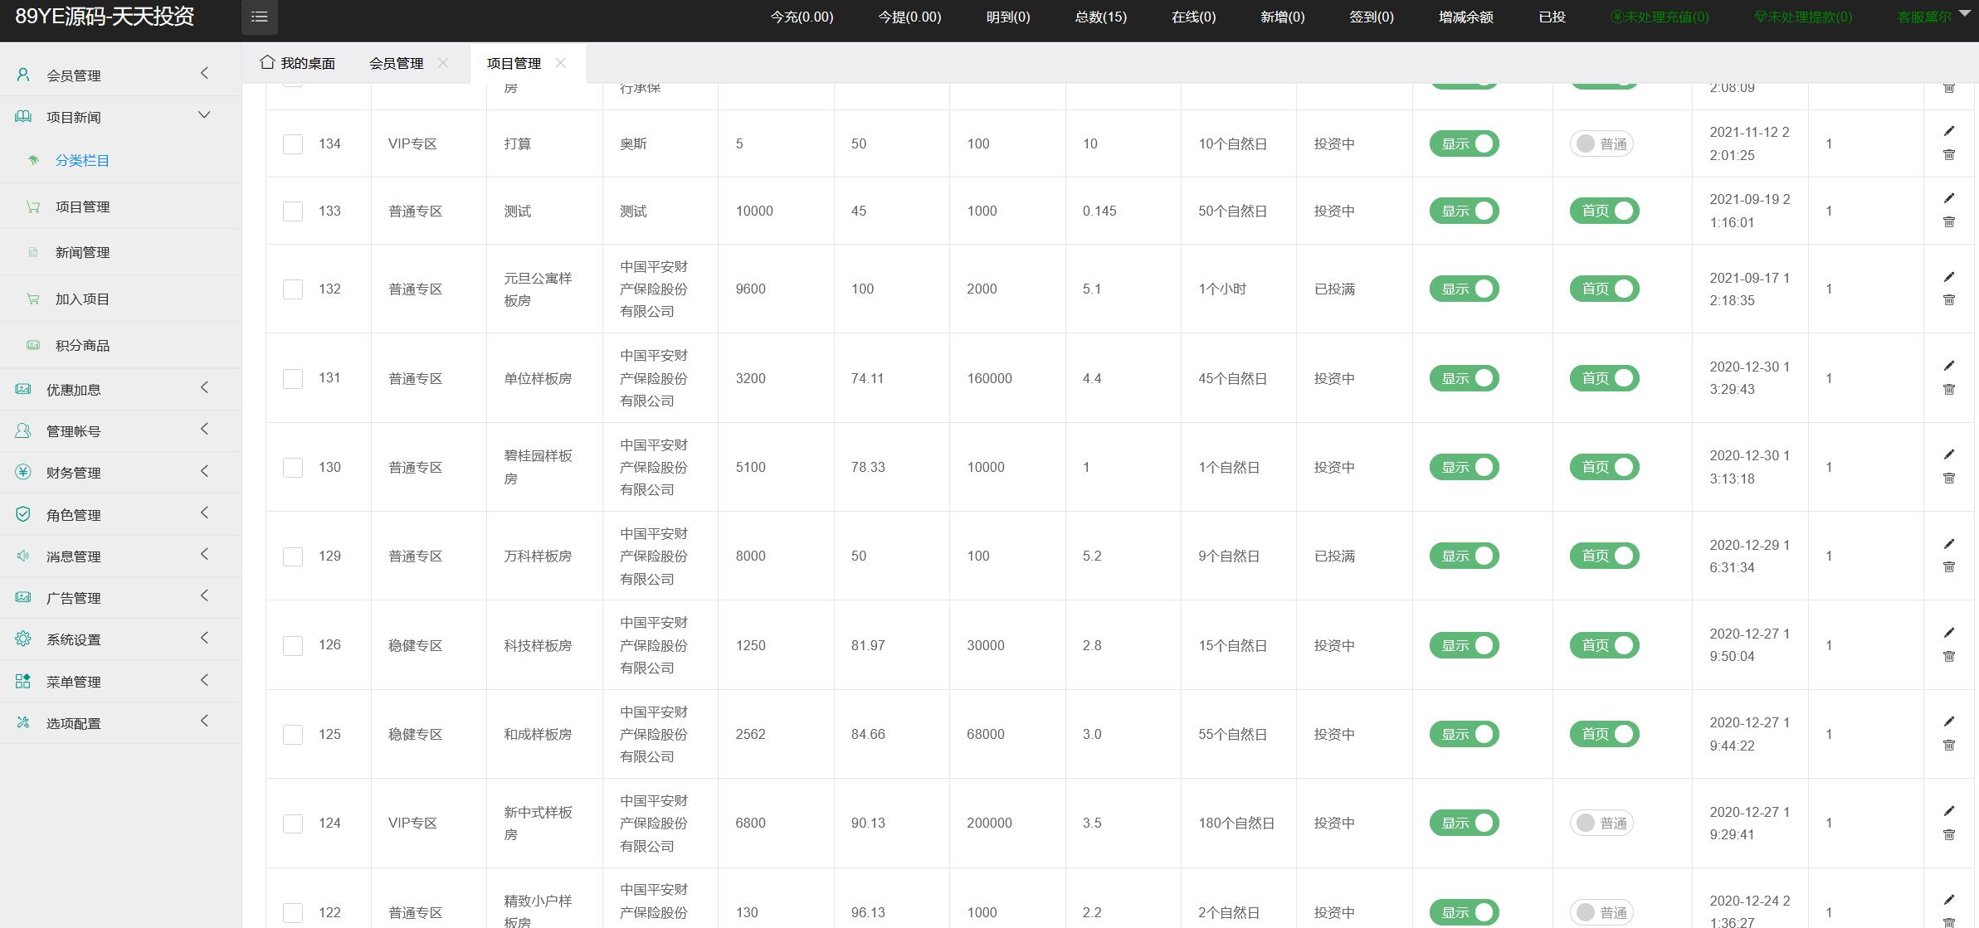This screenshot has width=1979, height=928.
Task: Close the 会员管理 tab
Action: 443,63
